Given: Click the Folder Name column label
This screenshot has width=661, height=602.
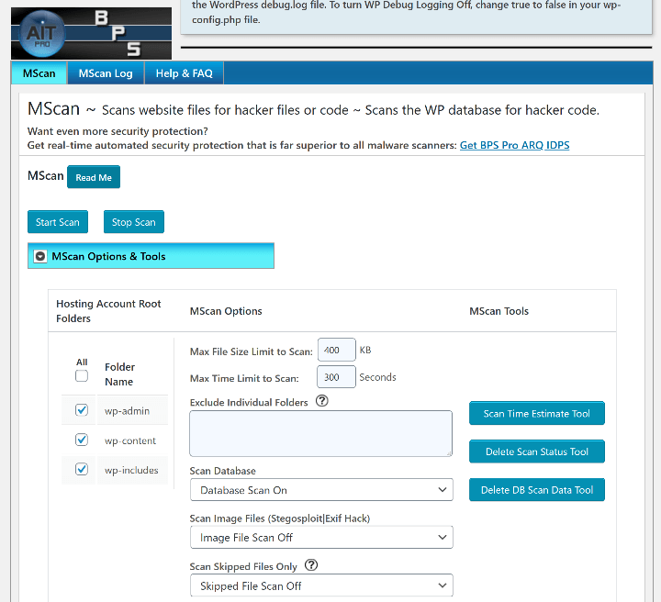Looking at the screenshot, I should point(119,374).
